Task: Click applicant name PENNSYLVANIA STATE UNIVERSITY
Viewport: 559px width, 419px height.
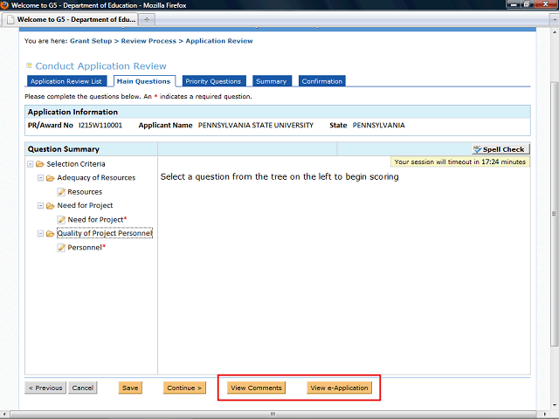Action: click(256, 126)
